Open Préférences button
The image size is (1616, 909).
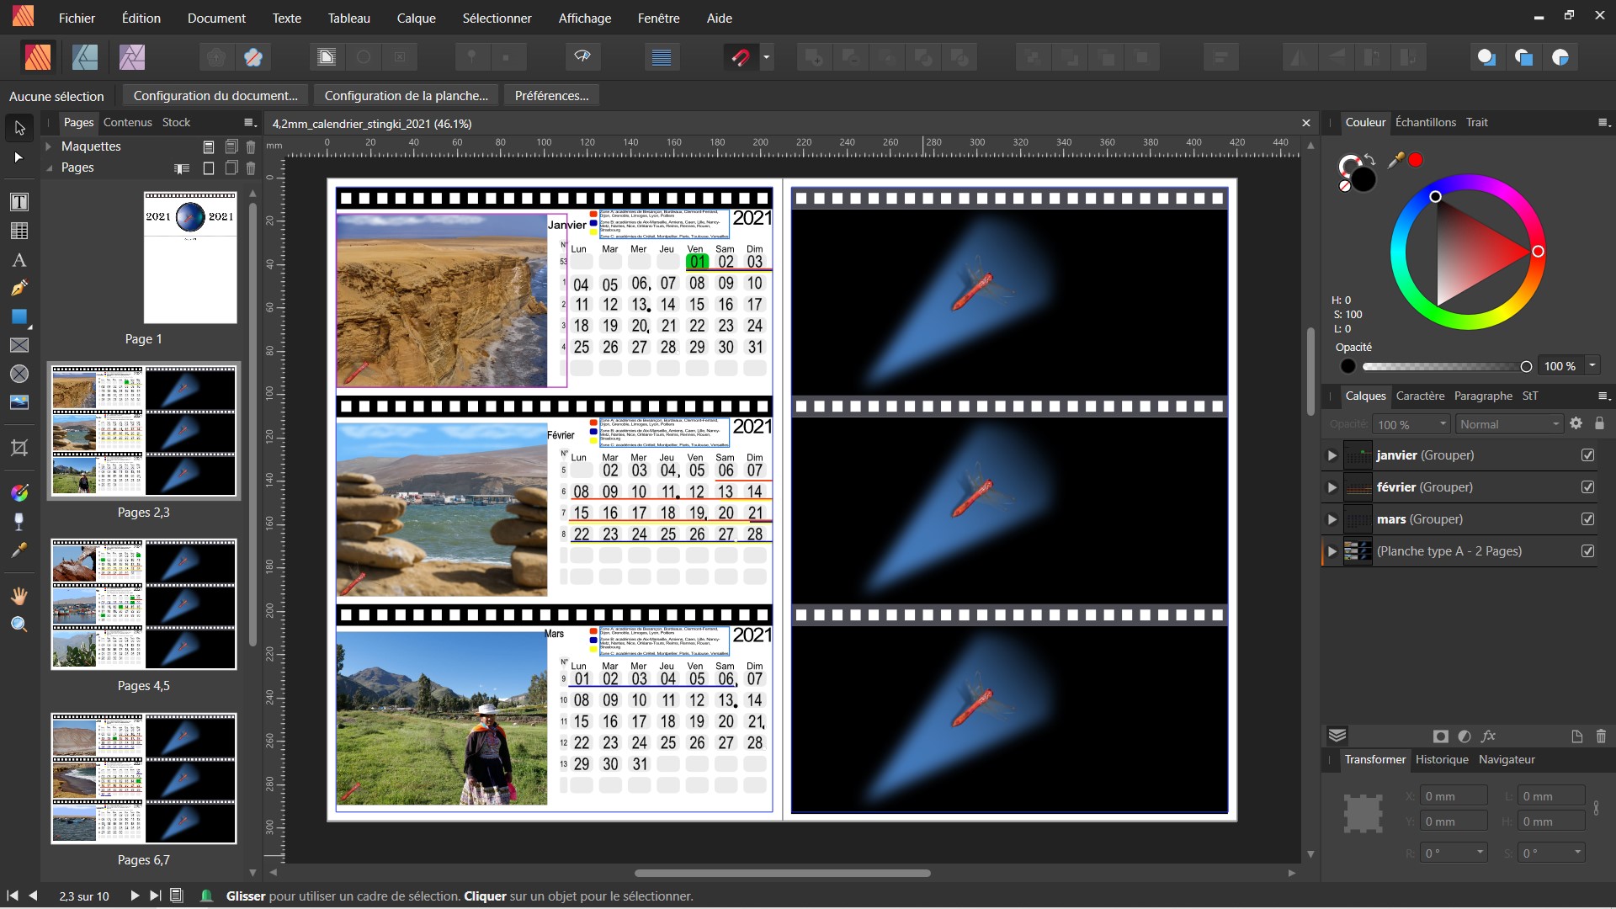point(551,95)
